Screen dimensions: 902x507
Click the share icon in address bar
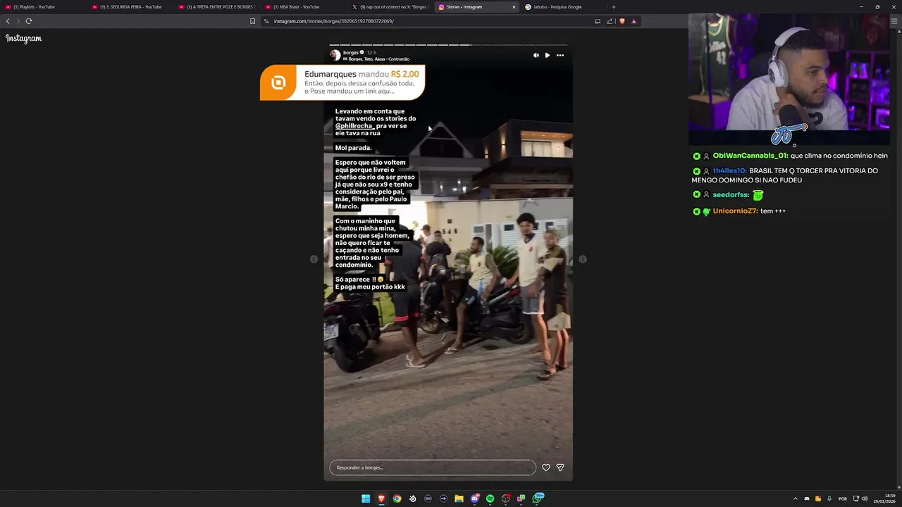tap(610, 21)
